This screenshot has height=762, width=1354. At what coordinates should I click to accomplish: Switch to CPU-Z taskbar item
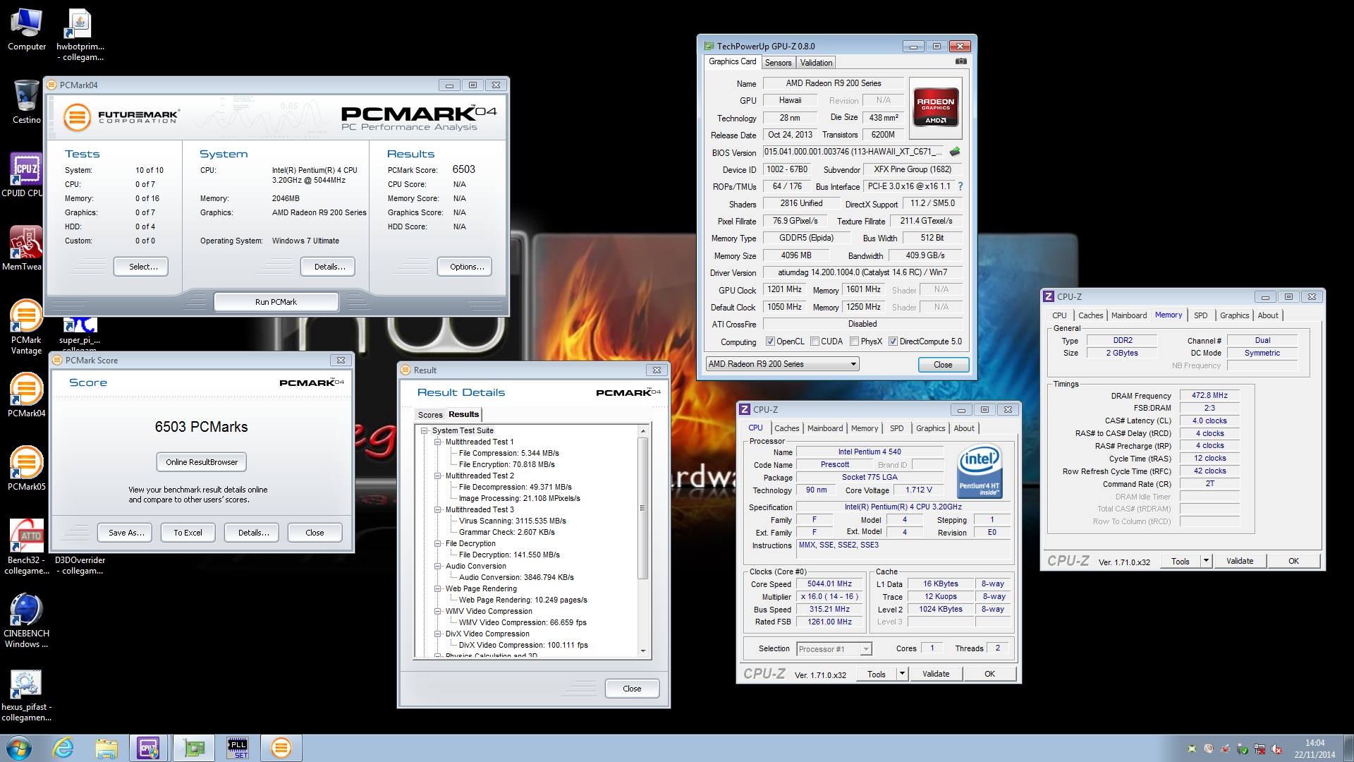tap(149, 748)
